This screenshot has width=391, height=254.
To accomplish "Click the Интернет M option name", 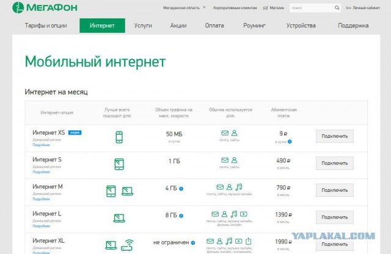I will click(48, 186).
